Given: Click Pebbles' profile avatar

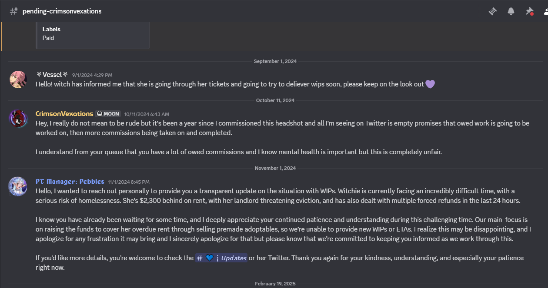Looking at the screenshot, I should pyautogui.click(x=18, y=186).
